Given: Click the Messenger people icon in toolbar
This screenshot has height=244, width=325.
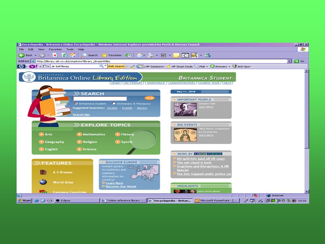Looking at the screenshot, I should 207,55.
